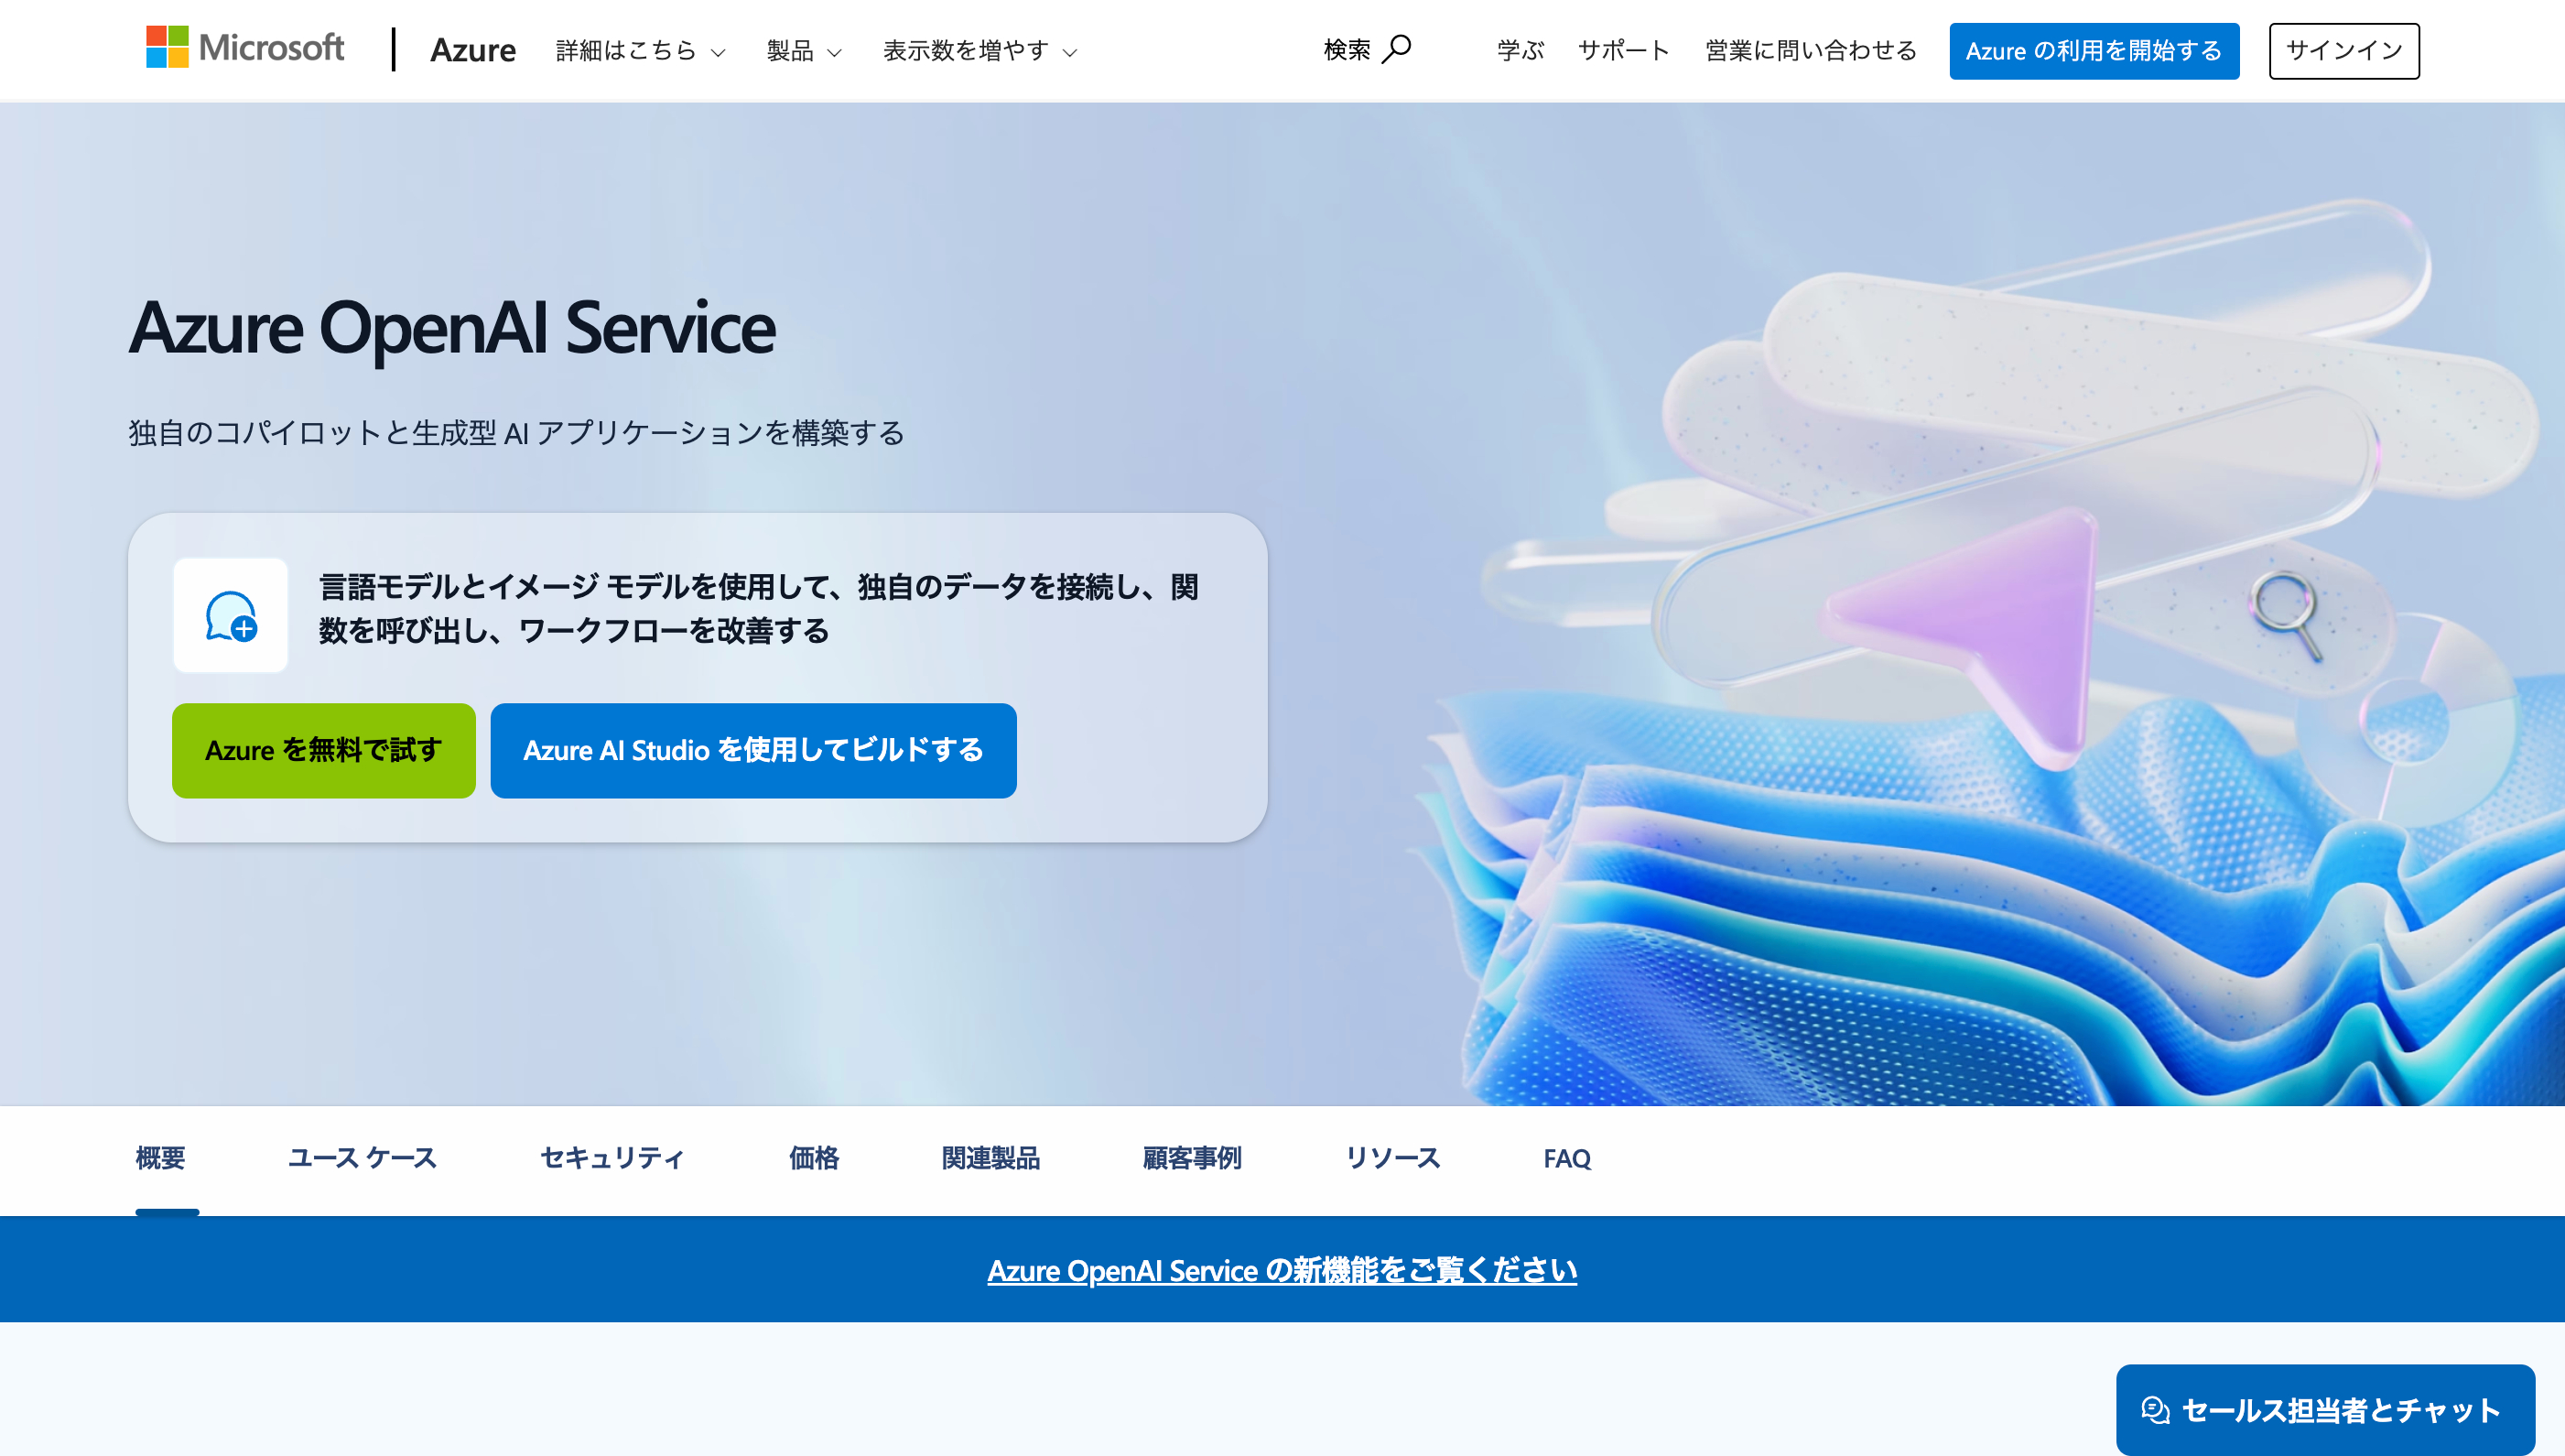
Task: Click the Azure OpenAI Service heading
Action: (x=452, y=328)
